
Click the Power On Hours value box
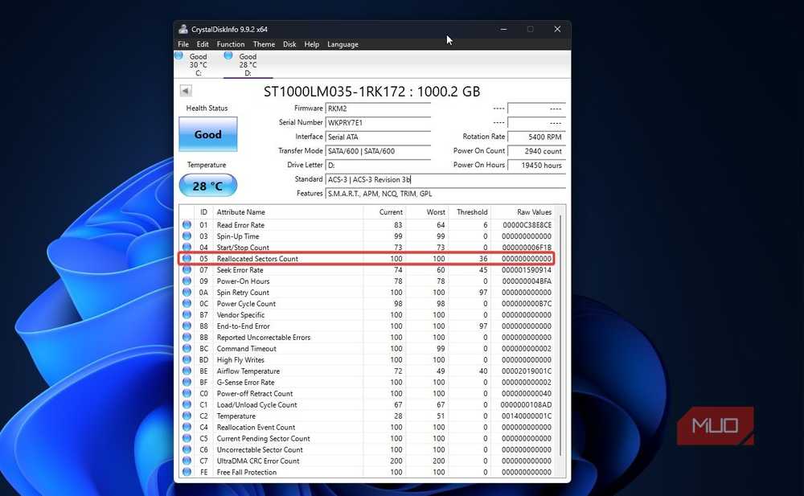coord(536,165)
